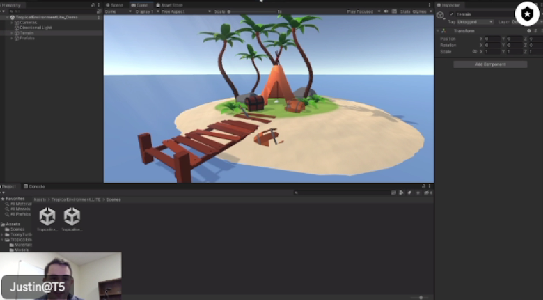The width and height of the screenshot is (543, 300).
Task: Click the Terrain prefab icon in Inspector
Action: (x=440, y=15)
